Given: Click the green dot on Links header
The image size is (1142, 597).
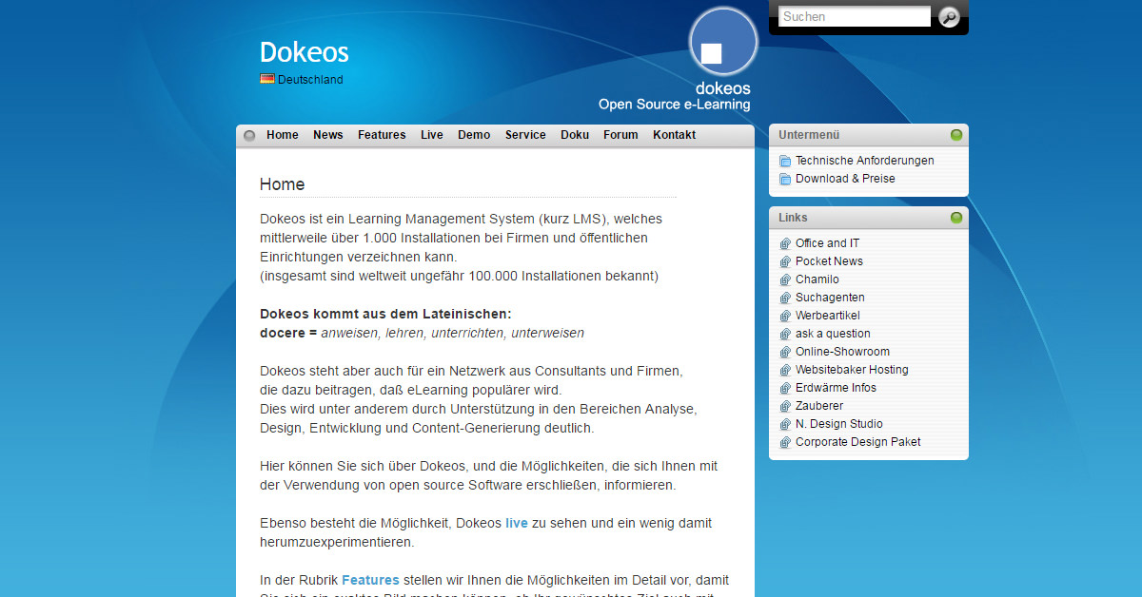Looking at the screenshot, I should (x=956, y=218).
